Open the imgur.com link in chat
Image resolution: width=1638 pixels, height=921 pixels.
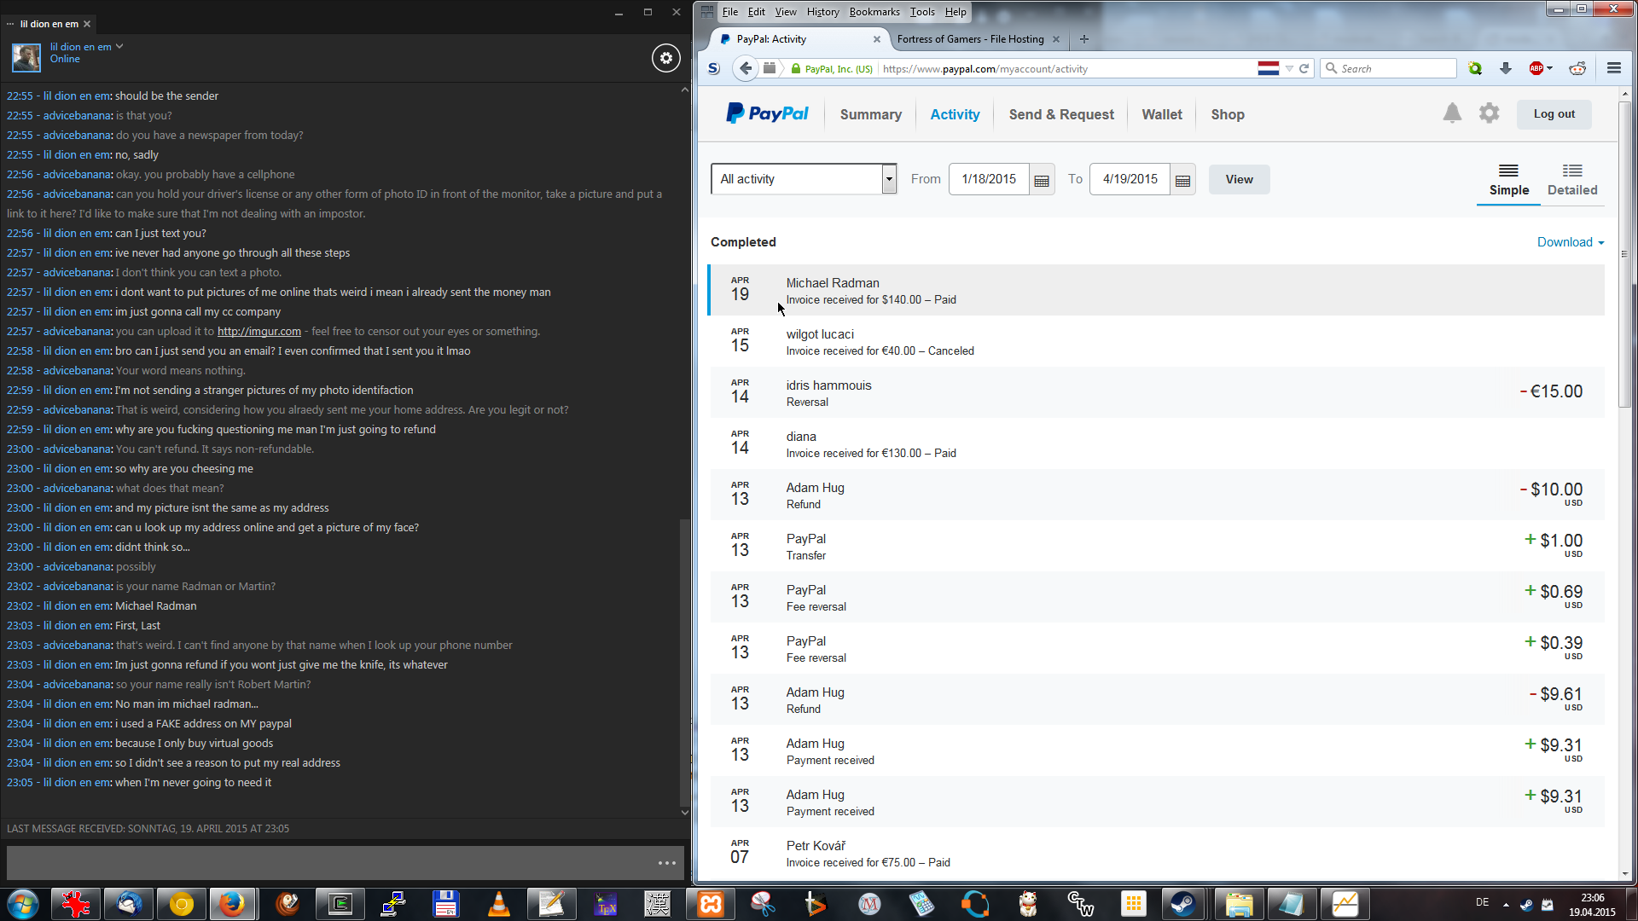click(x=258, y=332)
